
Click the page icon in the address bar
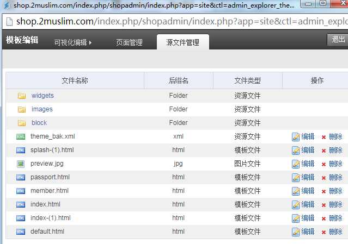[x=9, y=22]
